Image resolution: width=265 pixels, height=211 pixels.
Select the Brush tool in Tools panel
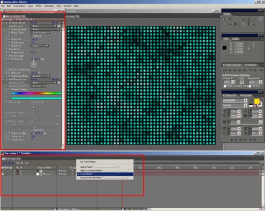click(x=243, y=19)
